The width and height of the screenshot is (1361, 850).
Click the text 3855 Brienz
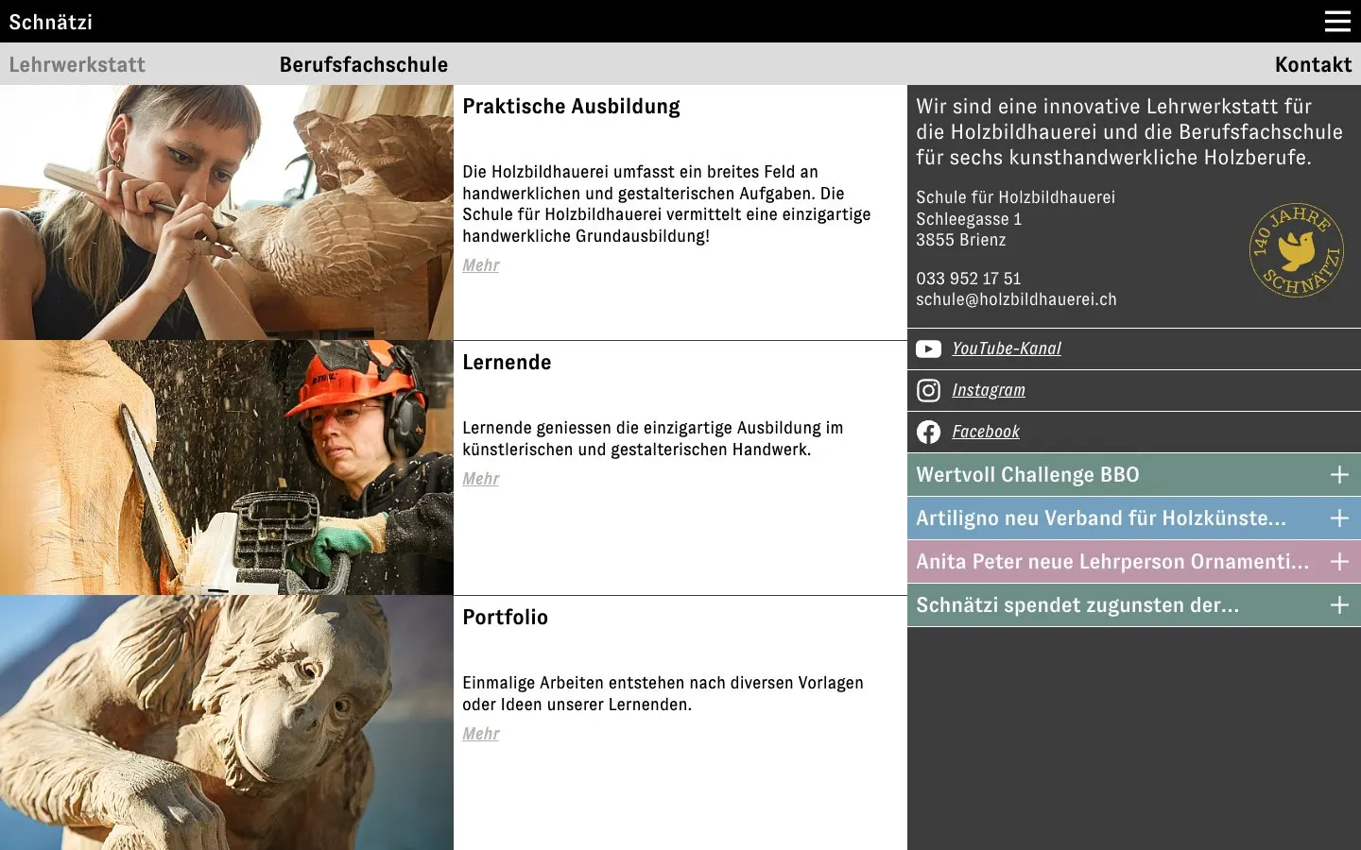pos(961,240)
